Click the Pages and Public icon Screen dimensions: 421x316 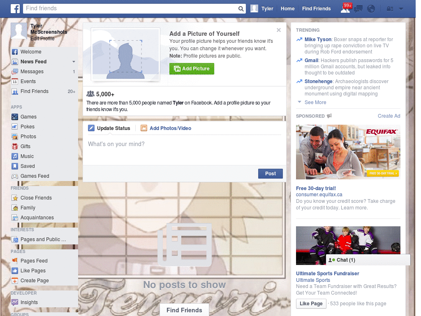[15, 240]
